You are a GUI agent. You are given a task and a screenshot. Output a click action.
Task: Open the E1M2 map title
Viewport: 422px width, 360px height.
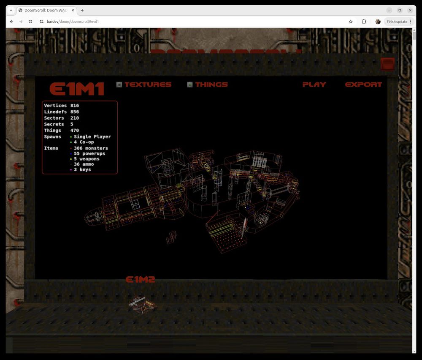click(140, 279)
